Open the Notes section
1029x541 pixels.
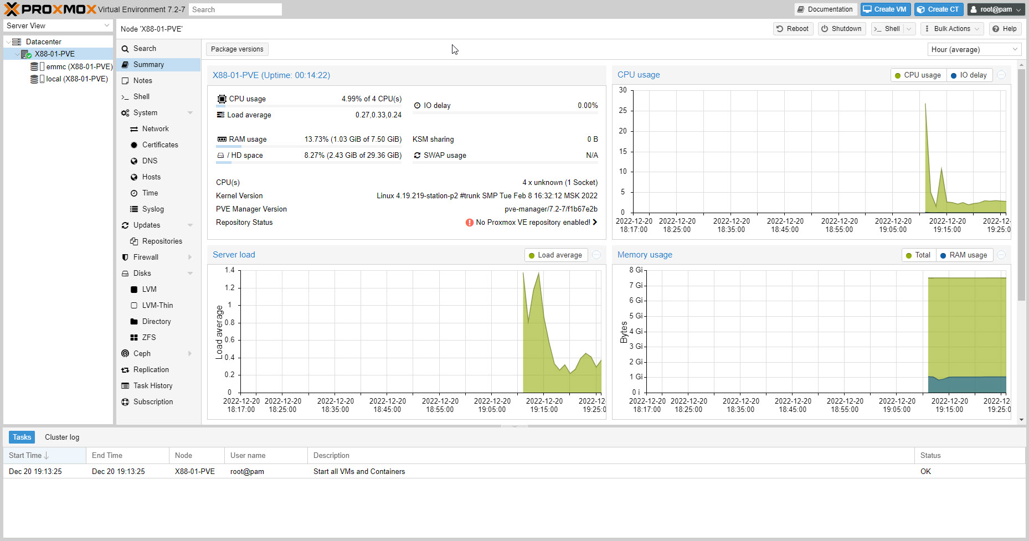(158, 81)
